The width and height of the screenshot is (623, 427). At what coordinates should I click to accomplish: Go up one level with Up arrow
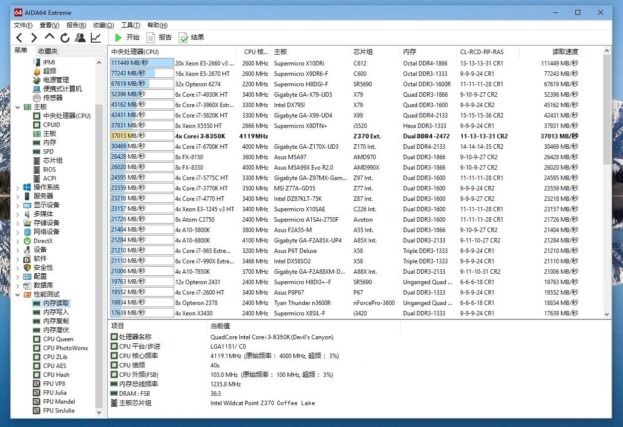point(49,36)
